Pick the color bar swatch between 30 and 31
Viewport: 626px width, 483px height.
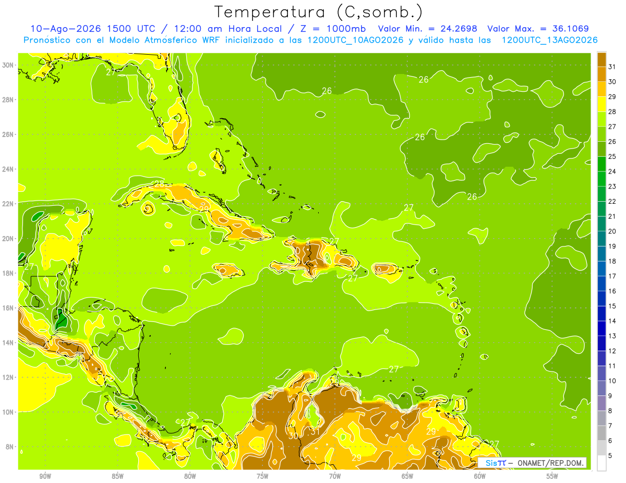click(602, 73)
